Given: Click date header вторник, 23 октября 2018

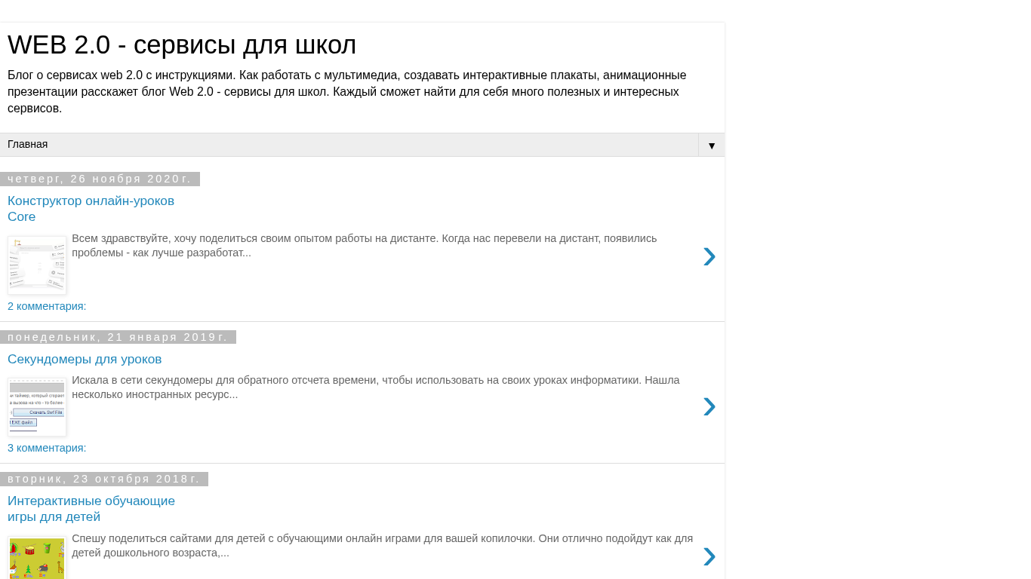Looking at the screenshot, I should (104, 479).
